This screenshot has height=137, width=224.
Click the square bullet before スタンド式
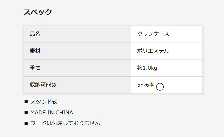(26, 102)
